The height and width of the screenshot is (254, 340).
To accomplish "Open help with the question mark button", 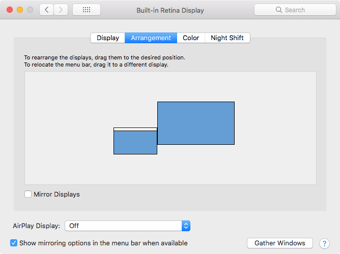I will pyautogui.click(x=324, y=243).
